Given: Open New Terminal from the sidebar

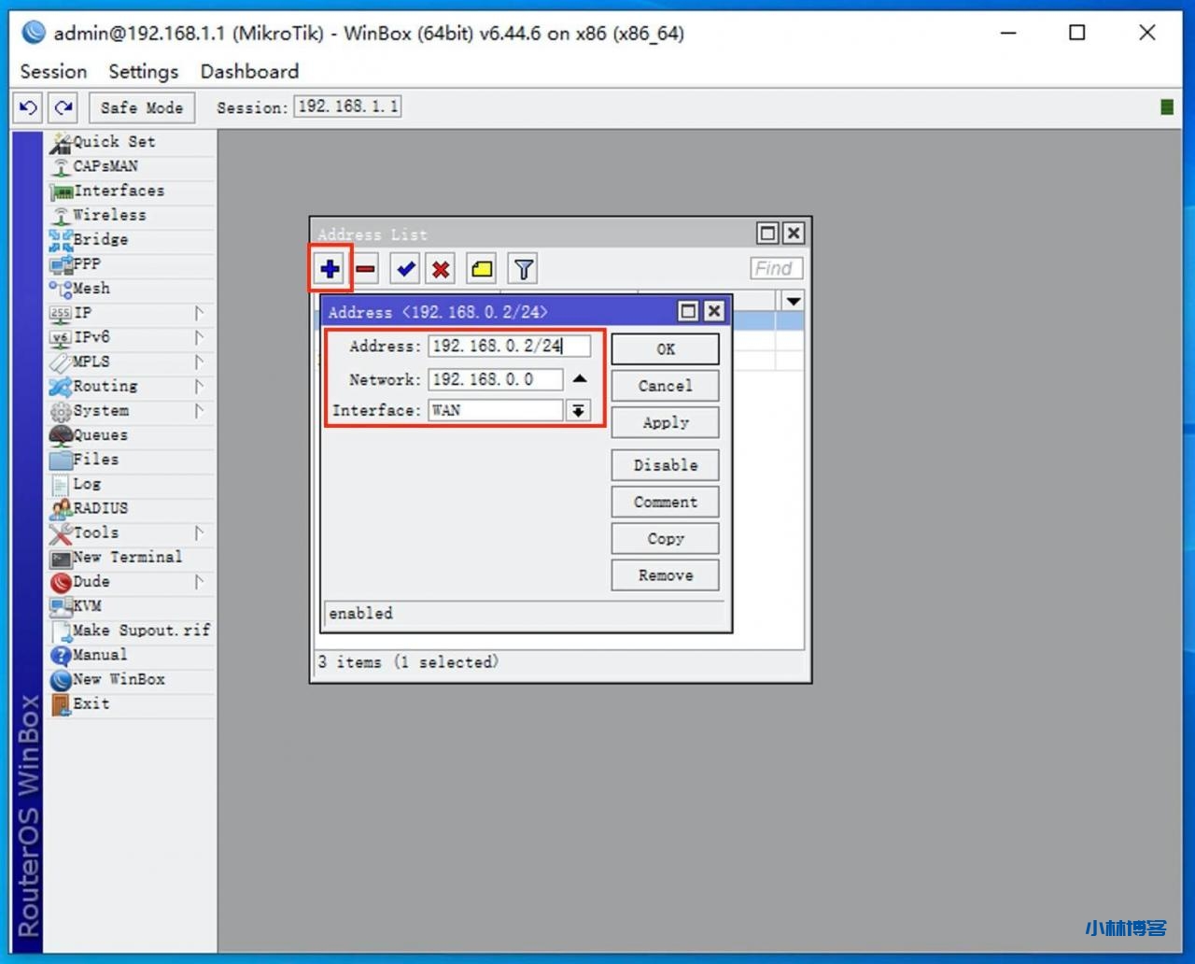Looking at the screenshot, I should [x=127, y=558].
